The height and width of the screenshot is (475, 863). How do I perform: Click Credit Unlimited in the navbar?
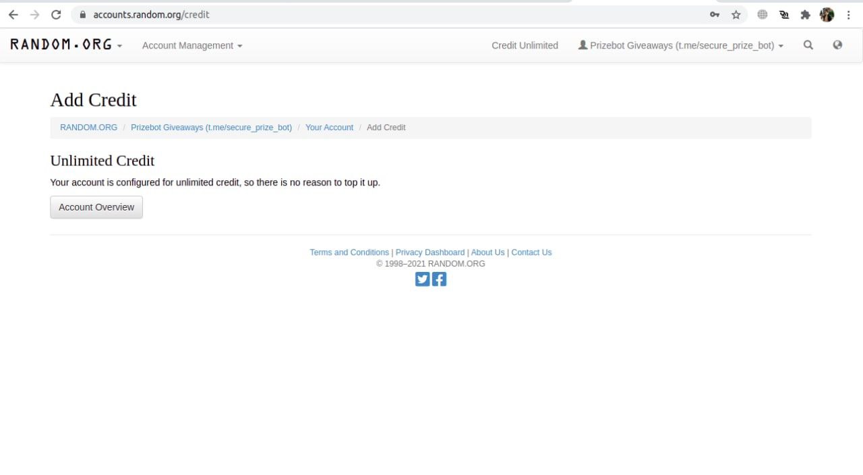pyautogui.click(x=525, y=45)
